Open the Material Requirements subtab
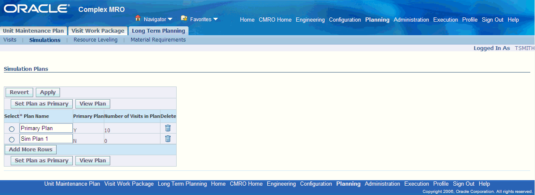Image resolution: width=535 pixels, height=195 pixels. pyautogui.click(x=158, y=40)
